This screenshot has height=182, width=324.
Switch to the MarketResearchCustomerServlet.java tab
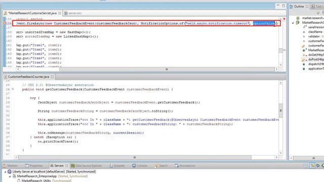[x=32, y=13]
